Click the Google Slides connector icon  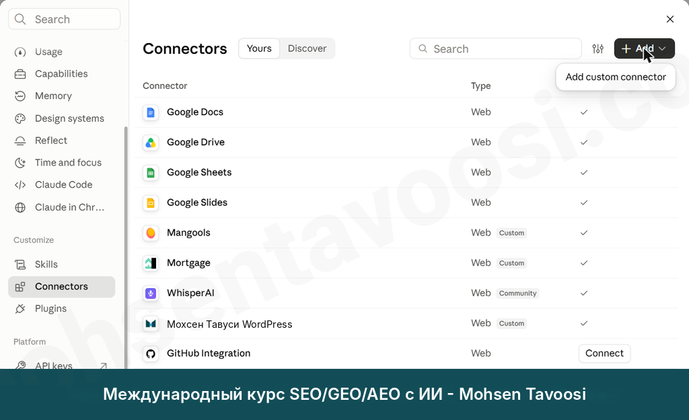tap(151, 203)
